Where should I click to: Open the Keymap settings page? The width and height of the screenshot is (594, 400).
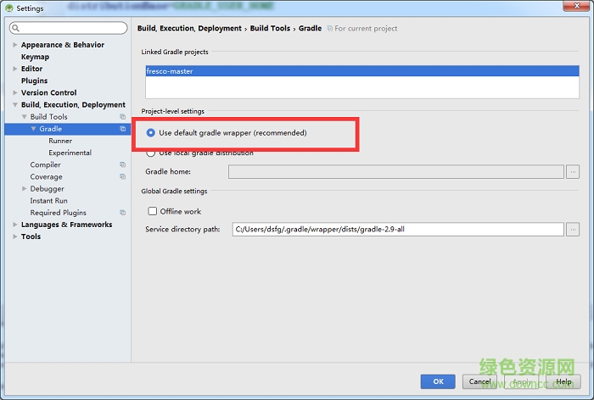coord(36,57)
